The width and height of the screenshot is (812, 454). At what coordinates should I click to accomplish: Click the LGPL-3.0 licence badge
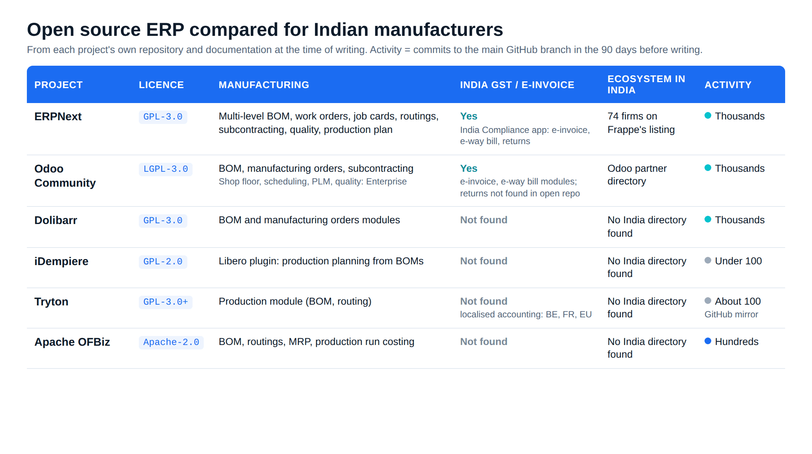pos(166,169)
